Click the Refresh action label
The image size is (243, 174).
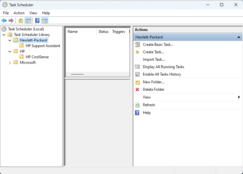tap(149, 105)
